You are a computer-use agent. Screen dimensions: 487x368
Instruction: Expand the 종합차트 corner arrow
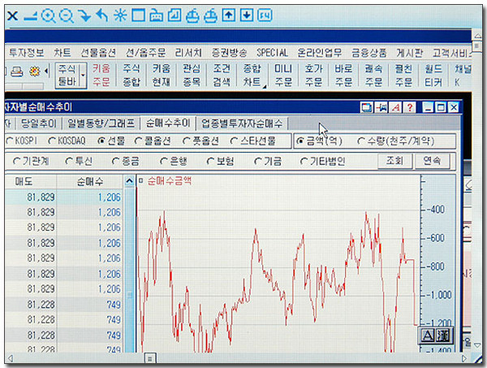click(265, 87)
